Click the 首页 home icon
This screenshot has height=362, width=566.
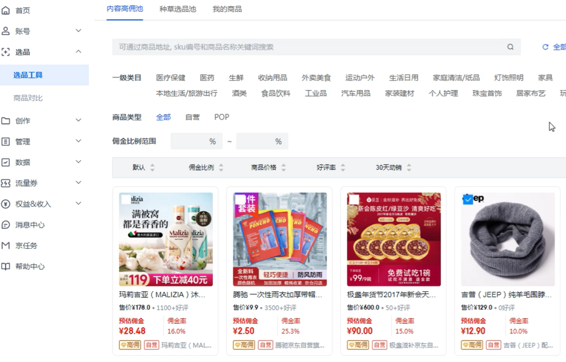(x=5, y=10)
